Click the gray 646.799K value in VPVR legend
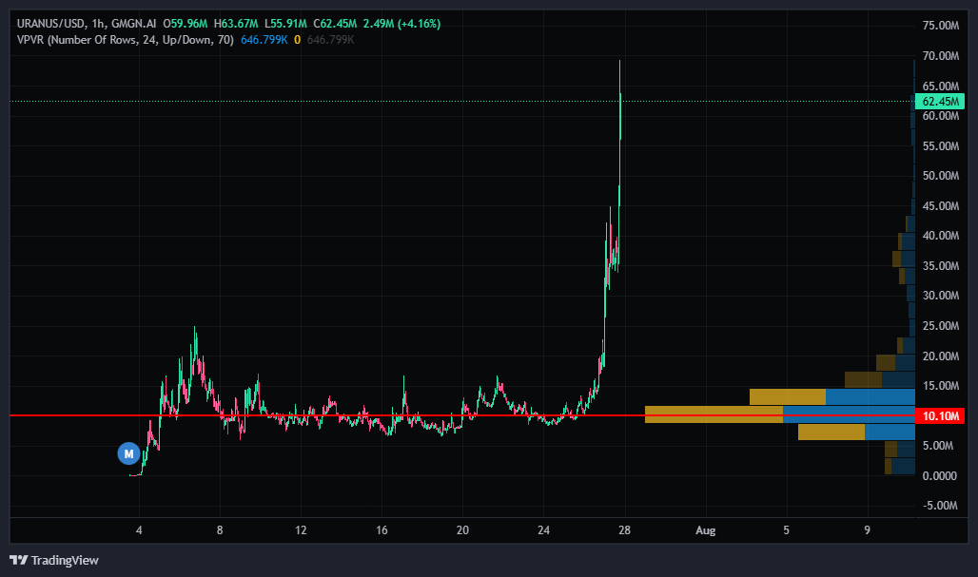 330,40
